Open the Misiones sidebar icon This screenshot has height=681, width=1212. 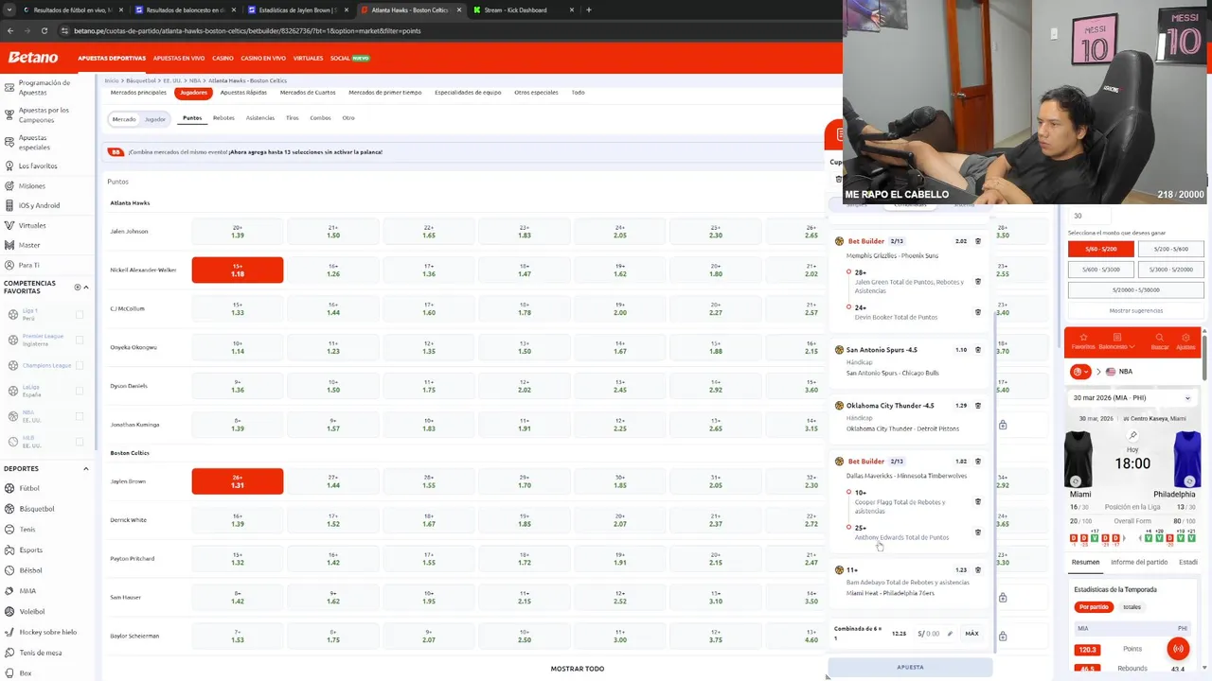tap(9, 185)
